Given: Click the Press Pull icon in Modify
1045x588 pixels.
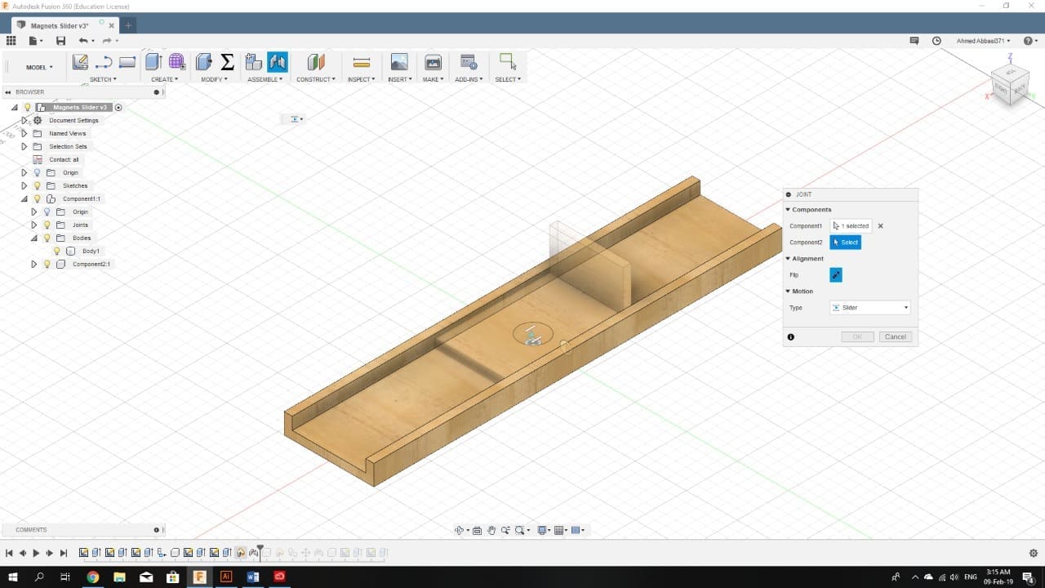Looking at the screenshot, I should [204, 62].
